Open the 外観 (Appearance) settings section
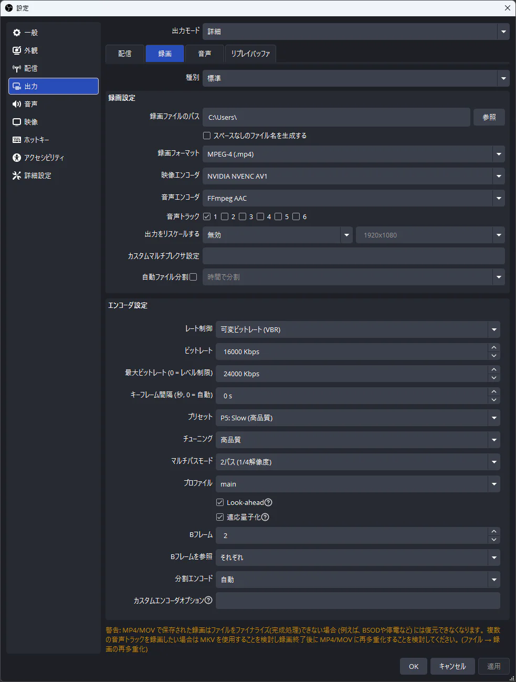 pyautogui.click(x=31, y=50)
